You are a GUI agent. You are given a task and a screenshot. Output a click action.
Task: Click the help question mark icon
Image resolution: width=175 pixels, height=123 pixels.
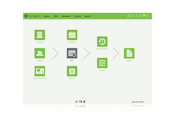136,16
